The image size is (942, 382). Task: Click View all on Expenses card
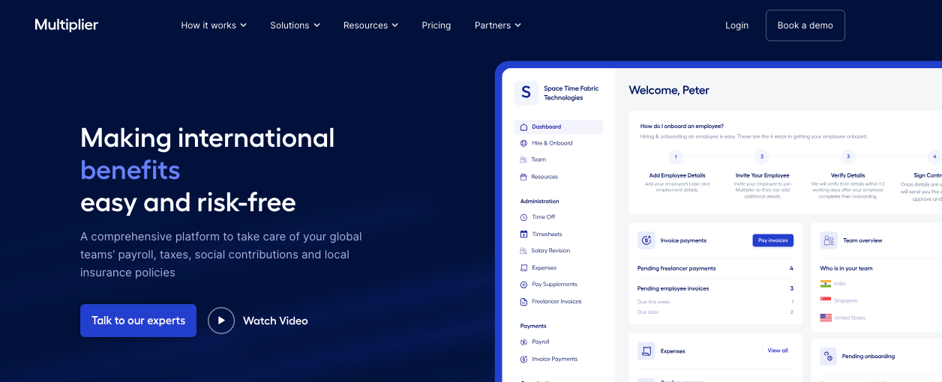coord(778,351)
